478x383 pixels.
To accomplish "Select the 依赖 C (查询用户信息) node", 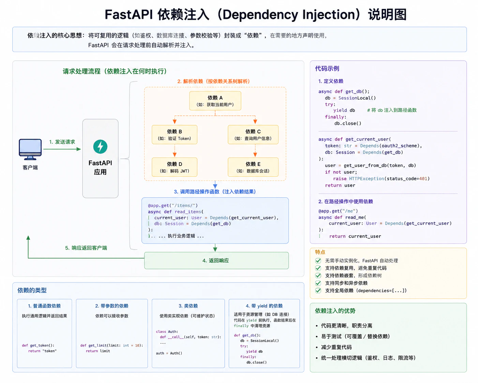I will (253, 134).
